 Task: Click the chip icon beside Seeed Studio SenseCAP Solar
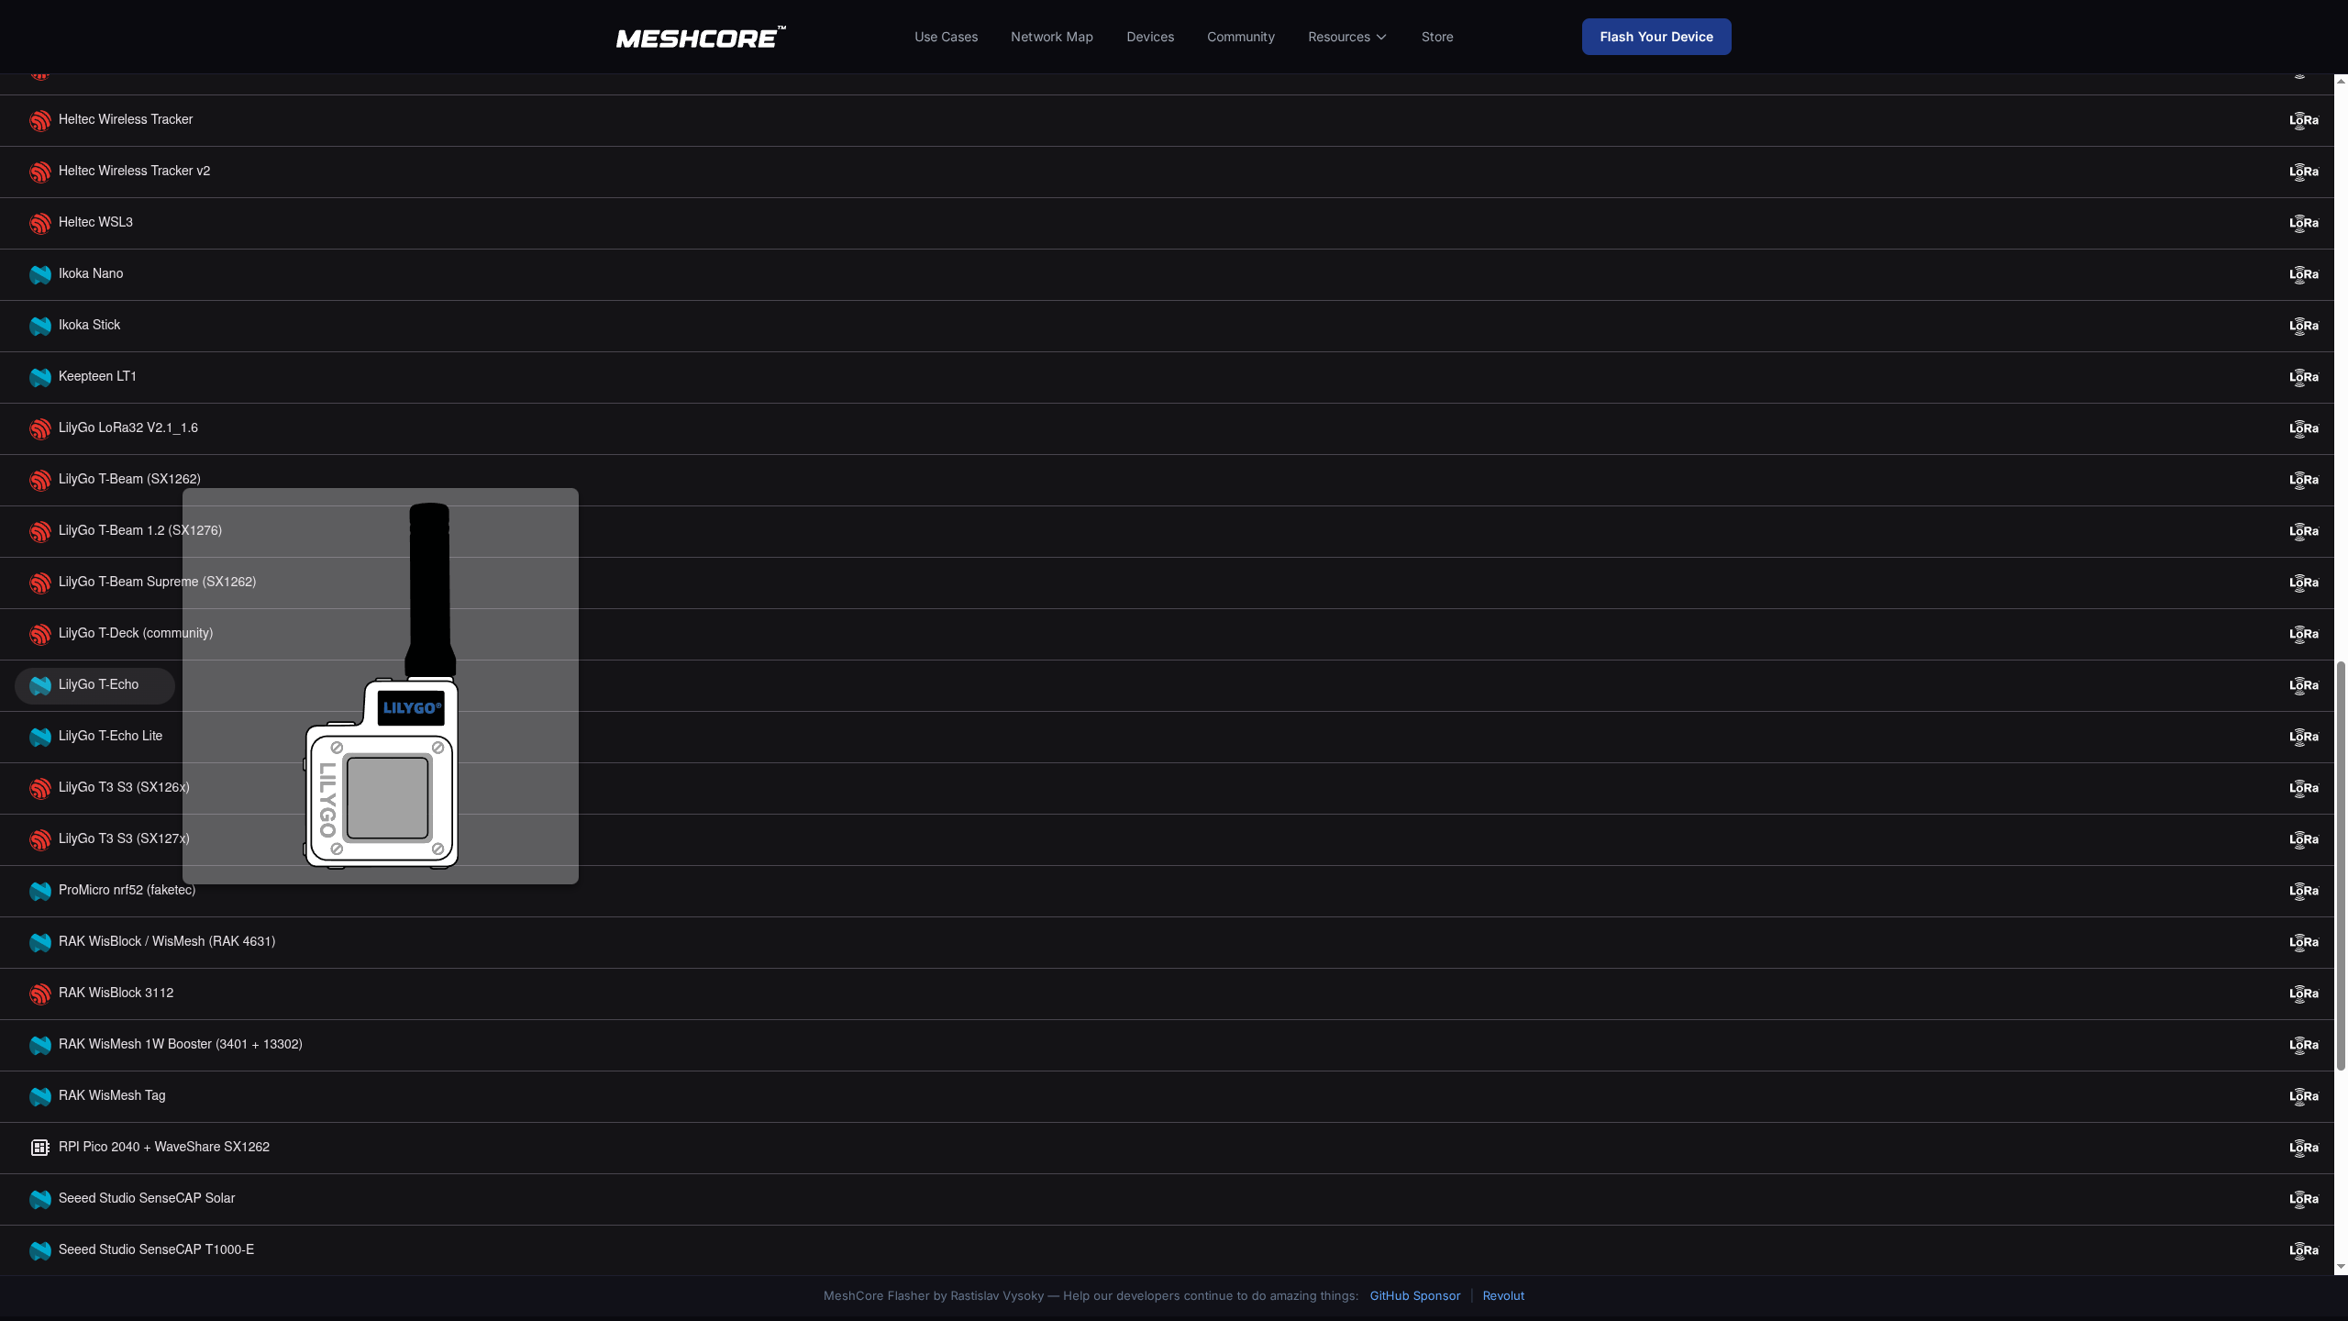tap(39, 1199)
